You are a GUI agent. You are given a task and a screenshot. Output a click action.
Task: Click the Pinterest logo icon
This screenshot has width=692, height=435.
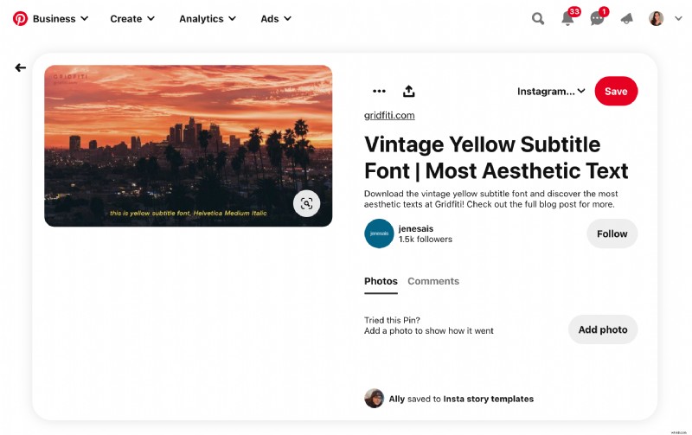[x=20, y=18]
